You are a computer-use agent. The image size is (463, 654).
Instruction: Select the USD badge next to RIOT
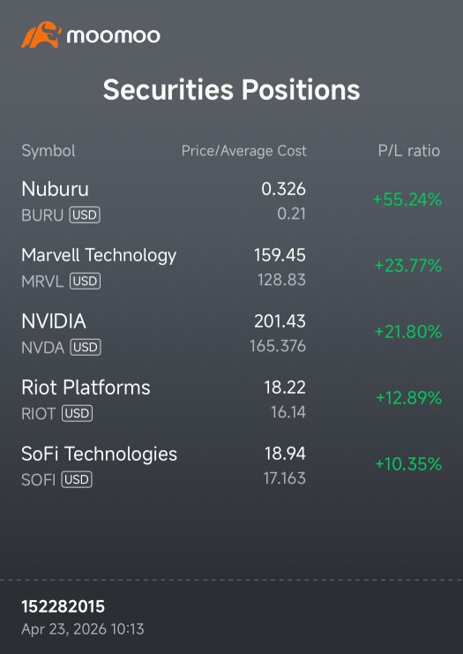77,413
